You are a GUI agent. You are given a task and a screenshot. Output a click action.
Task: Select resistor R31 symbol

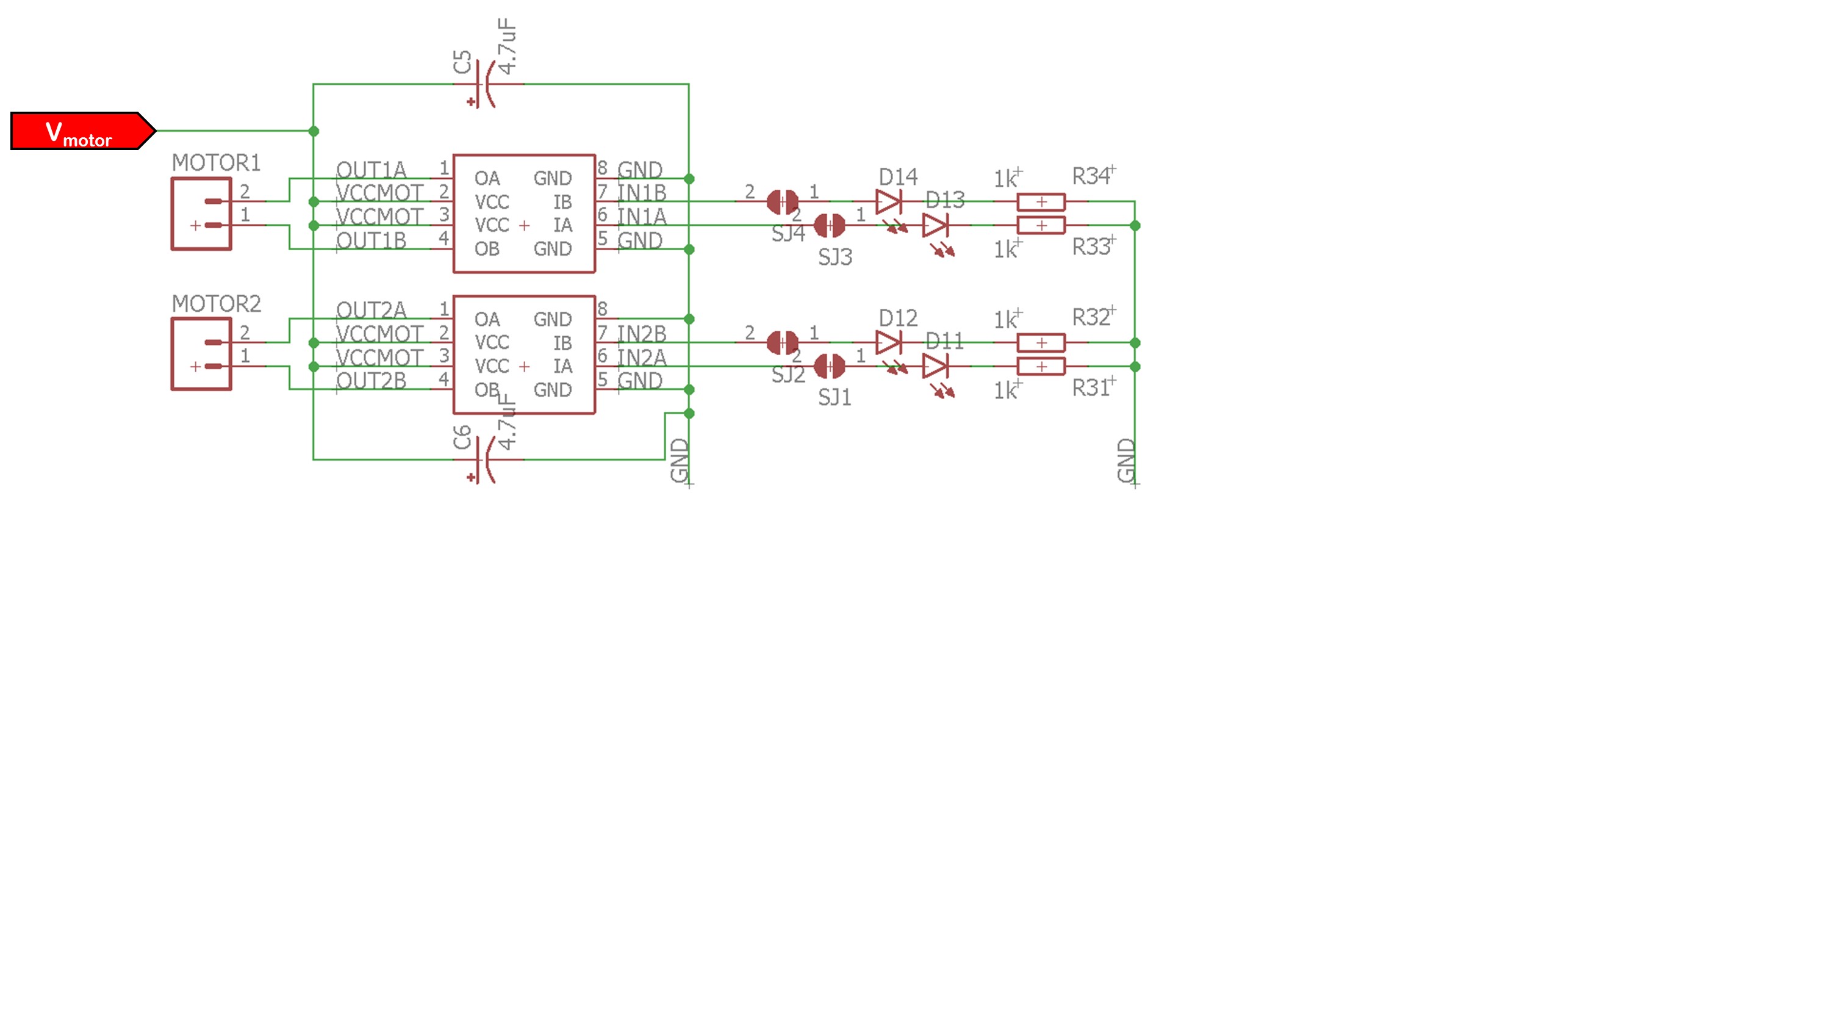[1041, 367]
